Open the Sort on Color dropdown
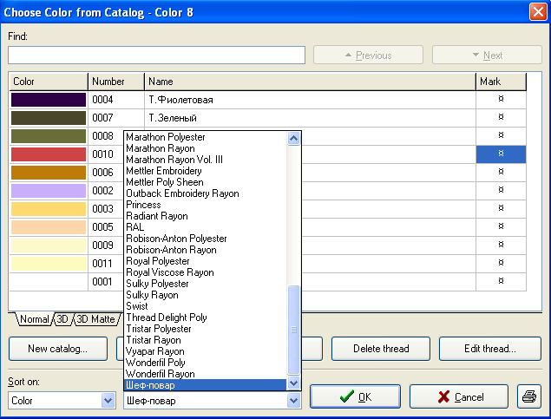This screenshot has width=551, height=419. [108, 401]
